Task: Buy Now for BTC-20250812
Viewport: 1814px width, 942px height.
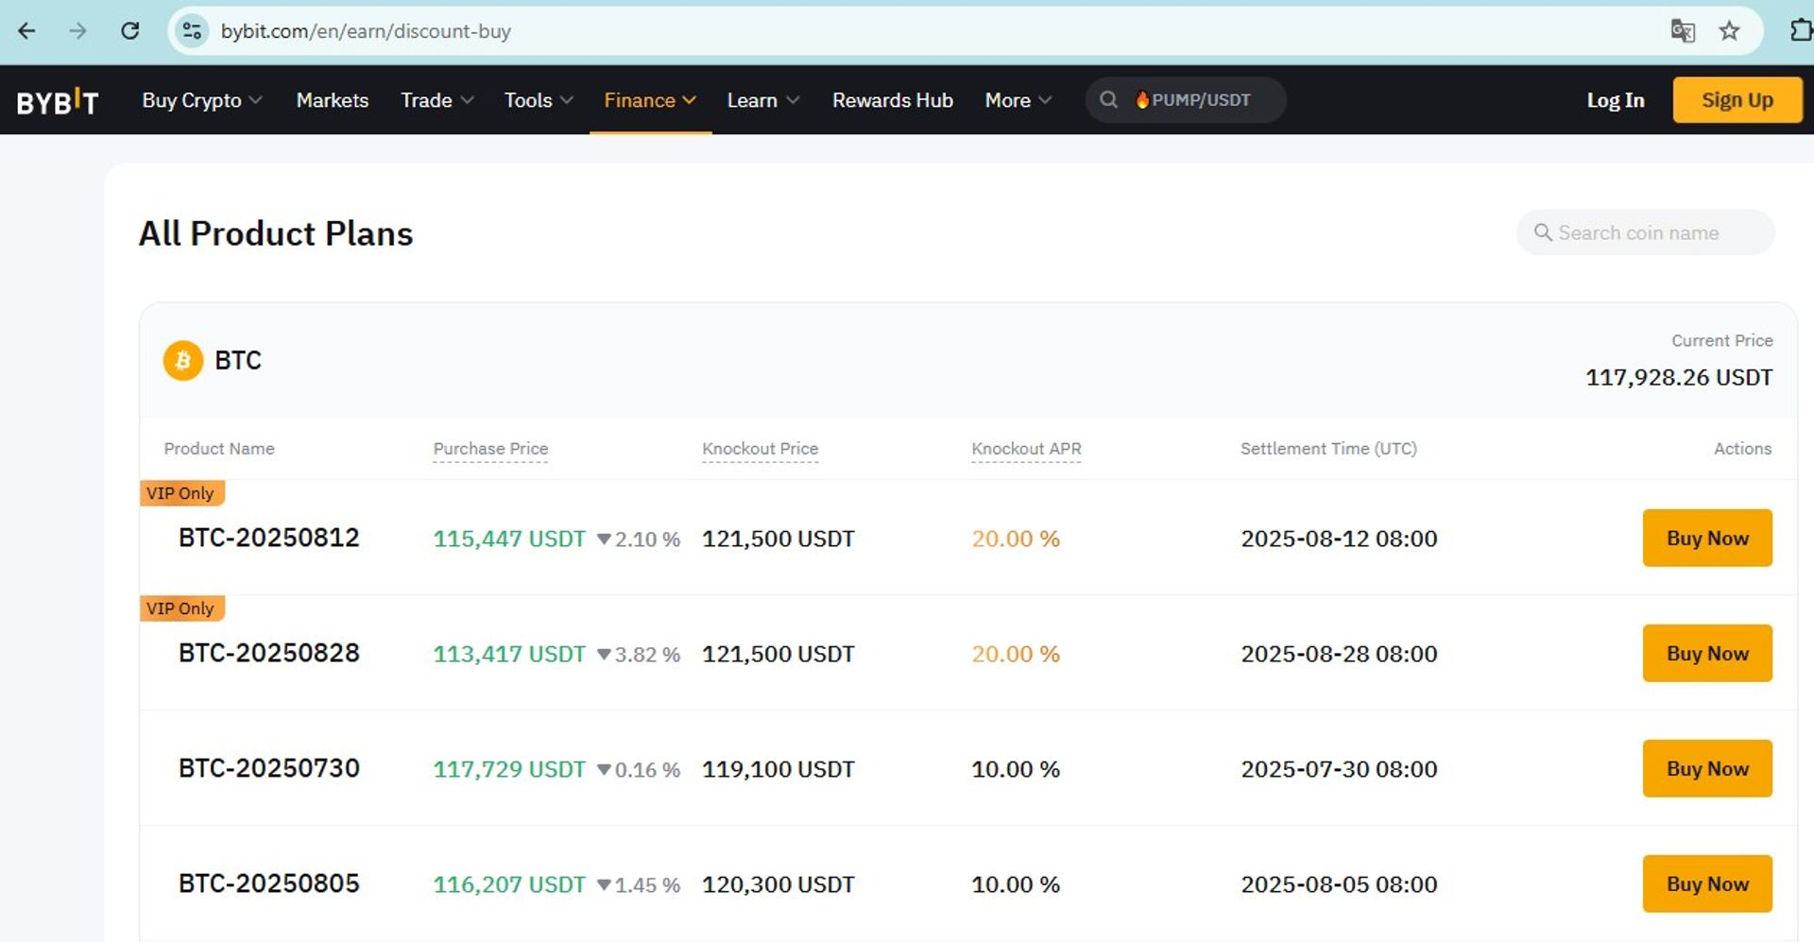Action: [x=1707, y=539]
